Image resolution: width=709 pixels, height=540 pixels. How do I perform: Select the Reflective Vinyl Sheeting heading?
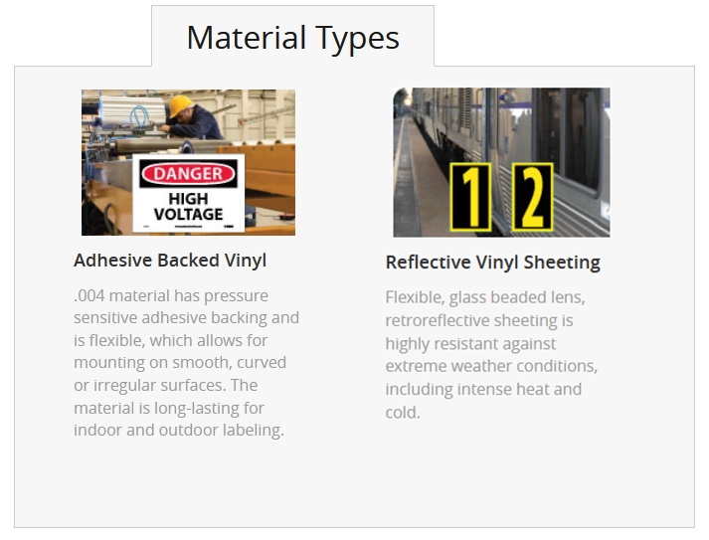click(x=492, y=263)
